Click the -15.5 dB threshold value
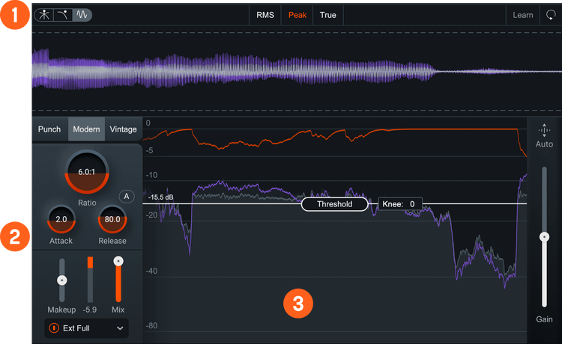562x344 pixels. [161, 197]
